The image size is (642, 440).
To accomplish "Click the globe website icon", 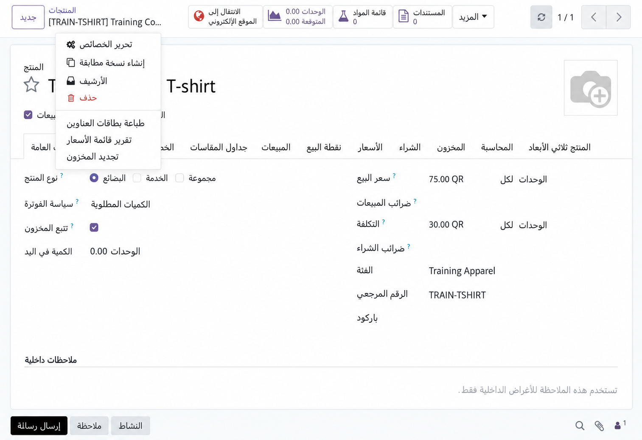I will pos(199,17).
